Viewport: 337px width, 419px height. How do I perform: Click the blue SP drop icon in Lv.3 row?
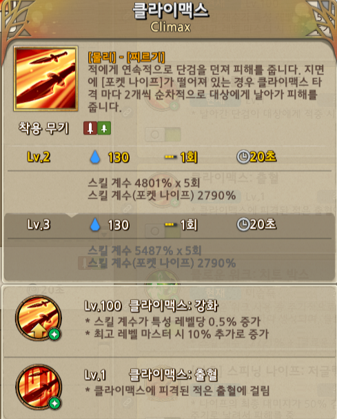coord(95,225)
